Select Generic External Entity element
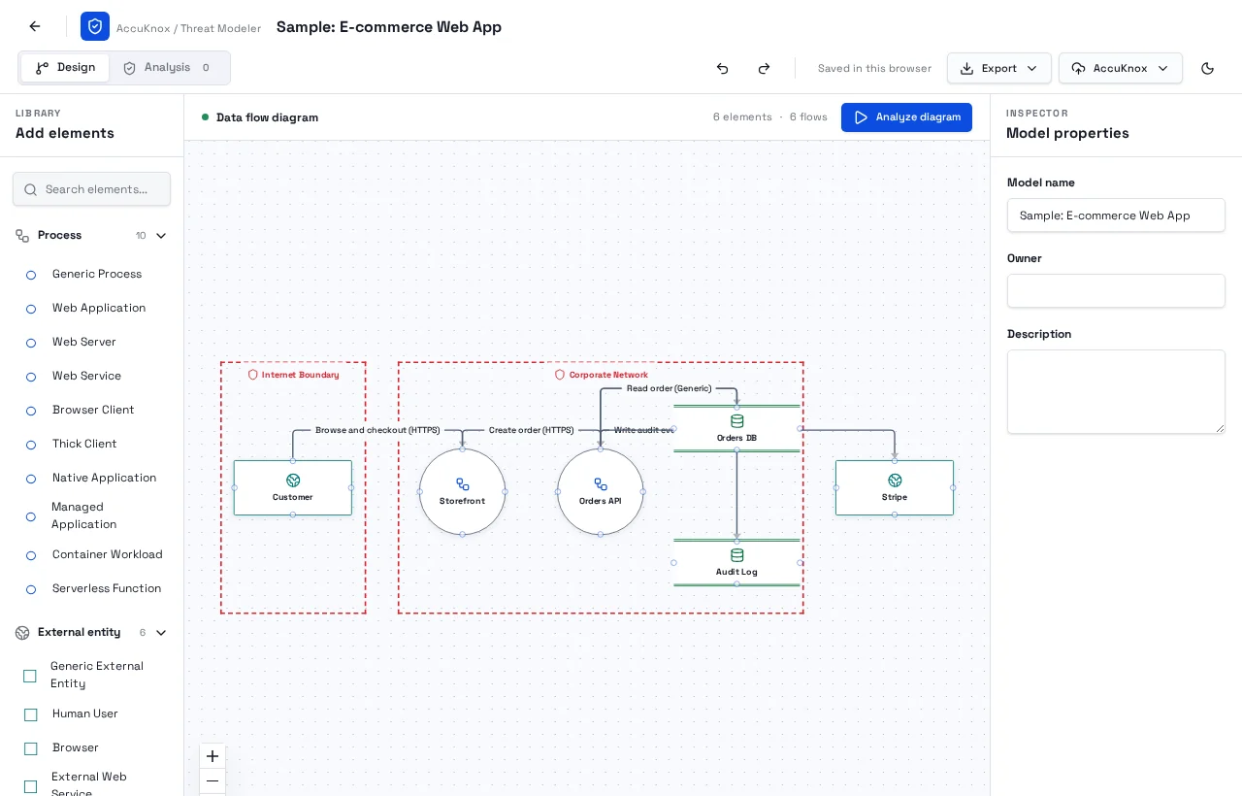 coord(92,676)
